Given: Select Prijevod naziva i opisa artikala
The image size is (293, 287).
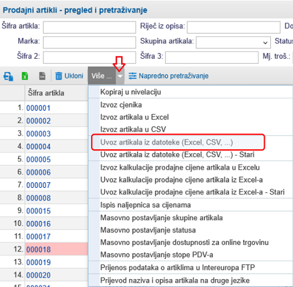Looking at the screenshot, I should coord(190,280).
